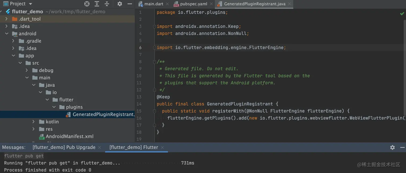Hide the Project panel with minus icon

click(130, 4)
